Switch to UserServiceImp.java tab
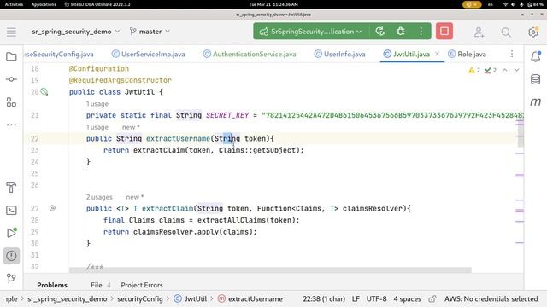 pos(148,55)
